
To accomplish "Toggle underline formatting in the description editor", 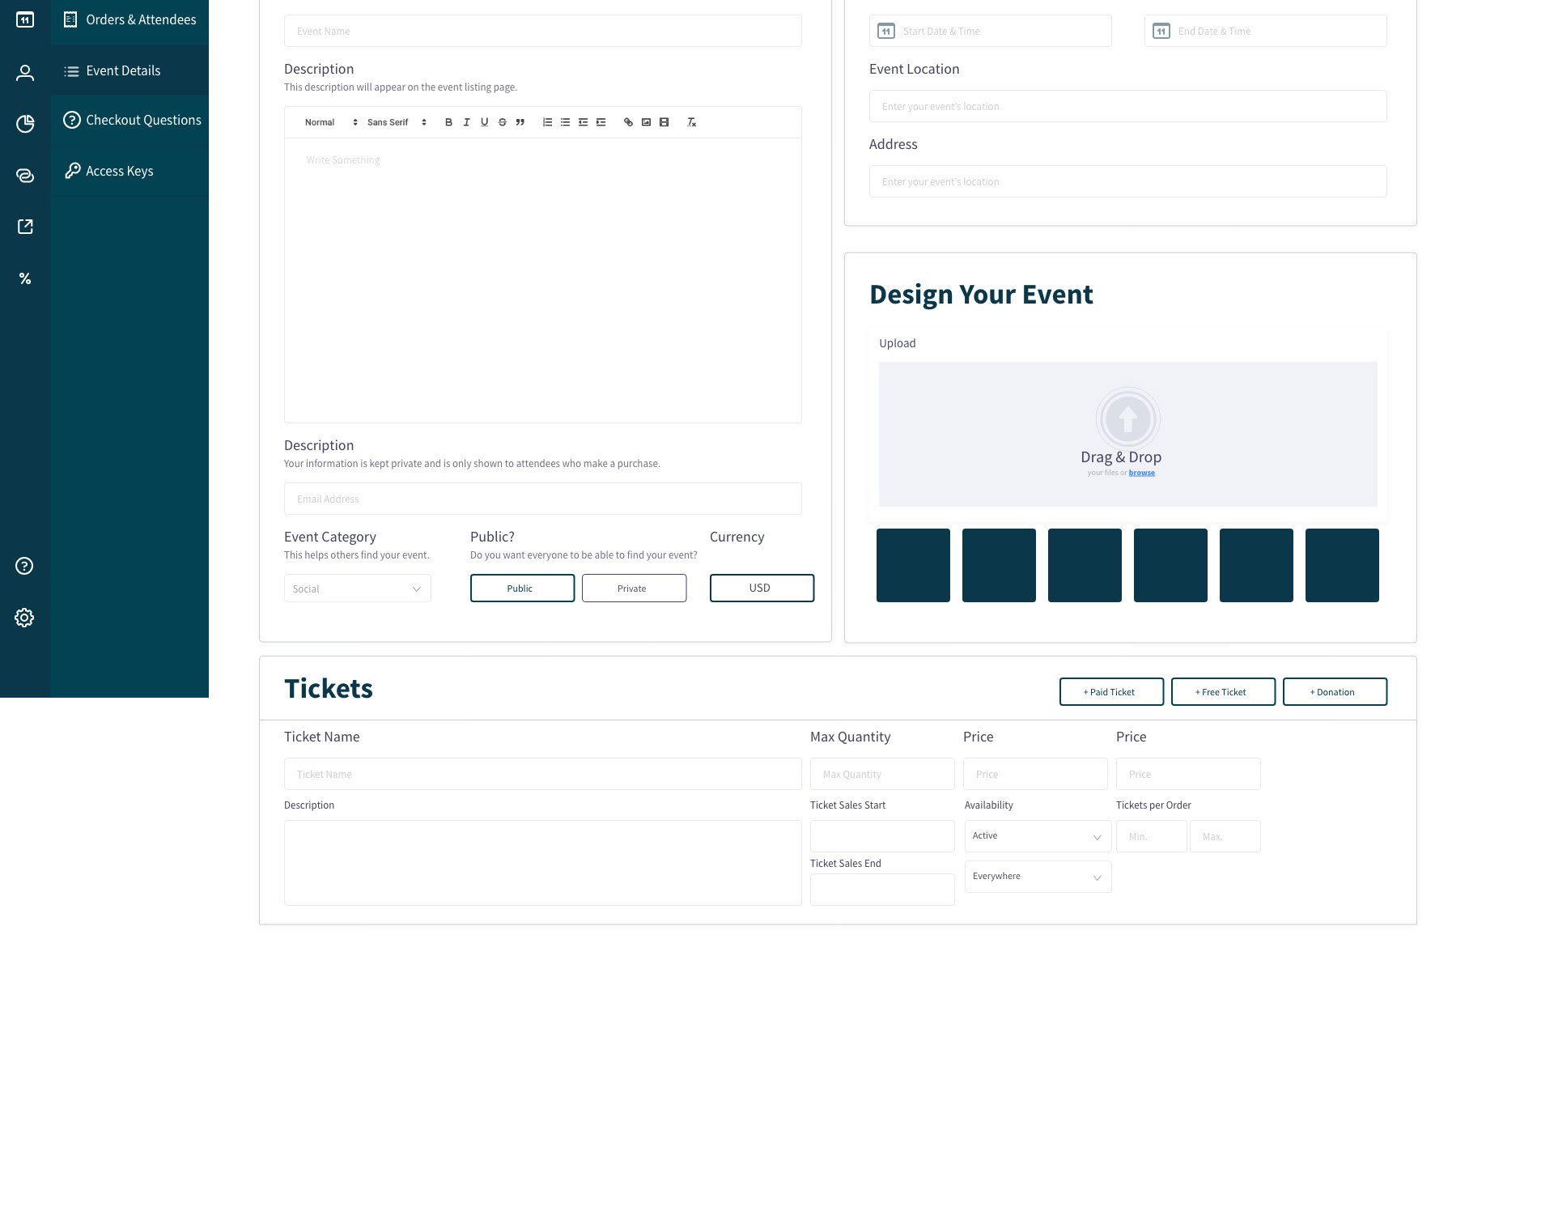I will click(x=484, y=122).
